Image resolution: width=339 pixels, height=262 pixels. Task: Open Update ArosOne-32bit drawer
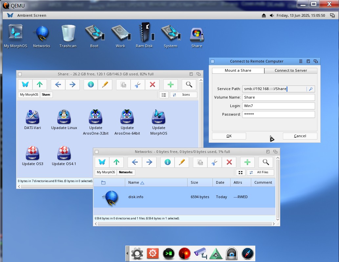point(96,122)
